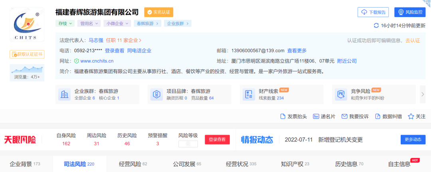
Task: Open 任职 11 家企业 link
Action: click(124, 41)
